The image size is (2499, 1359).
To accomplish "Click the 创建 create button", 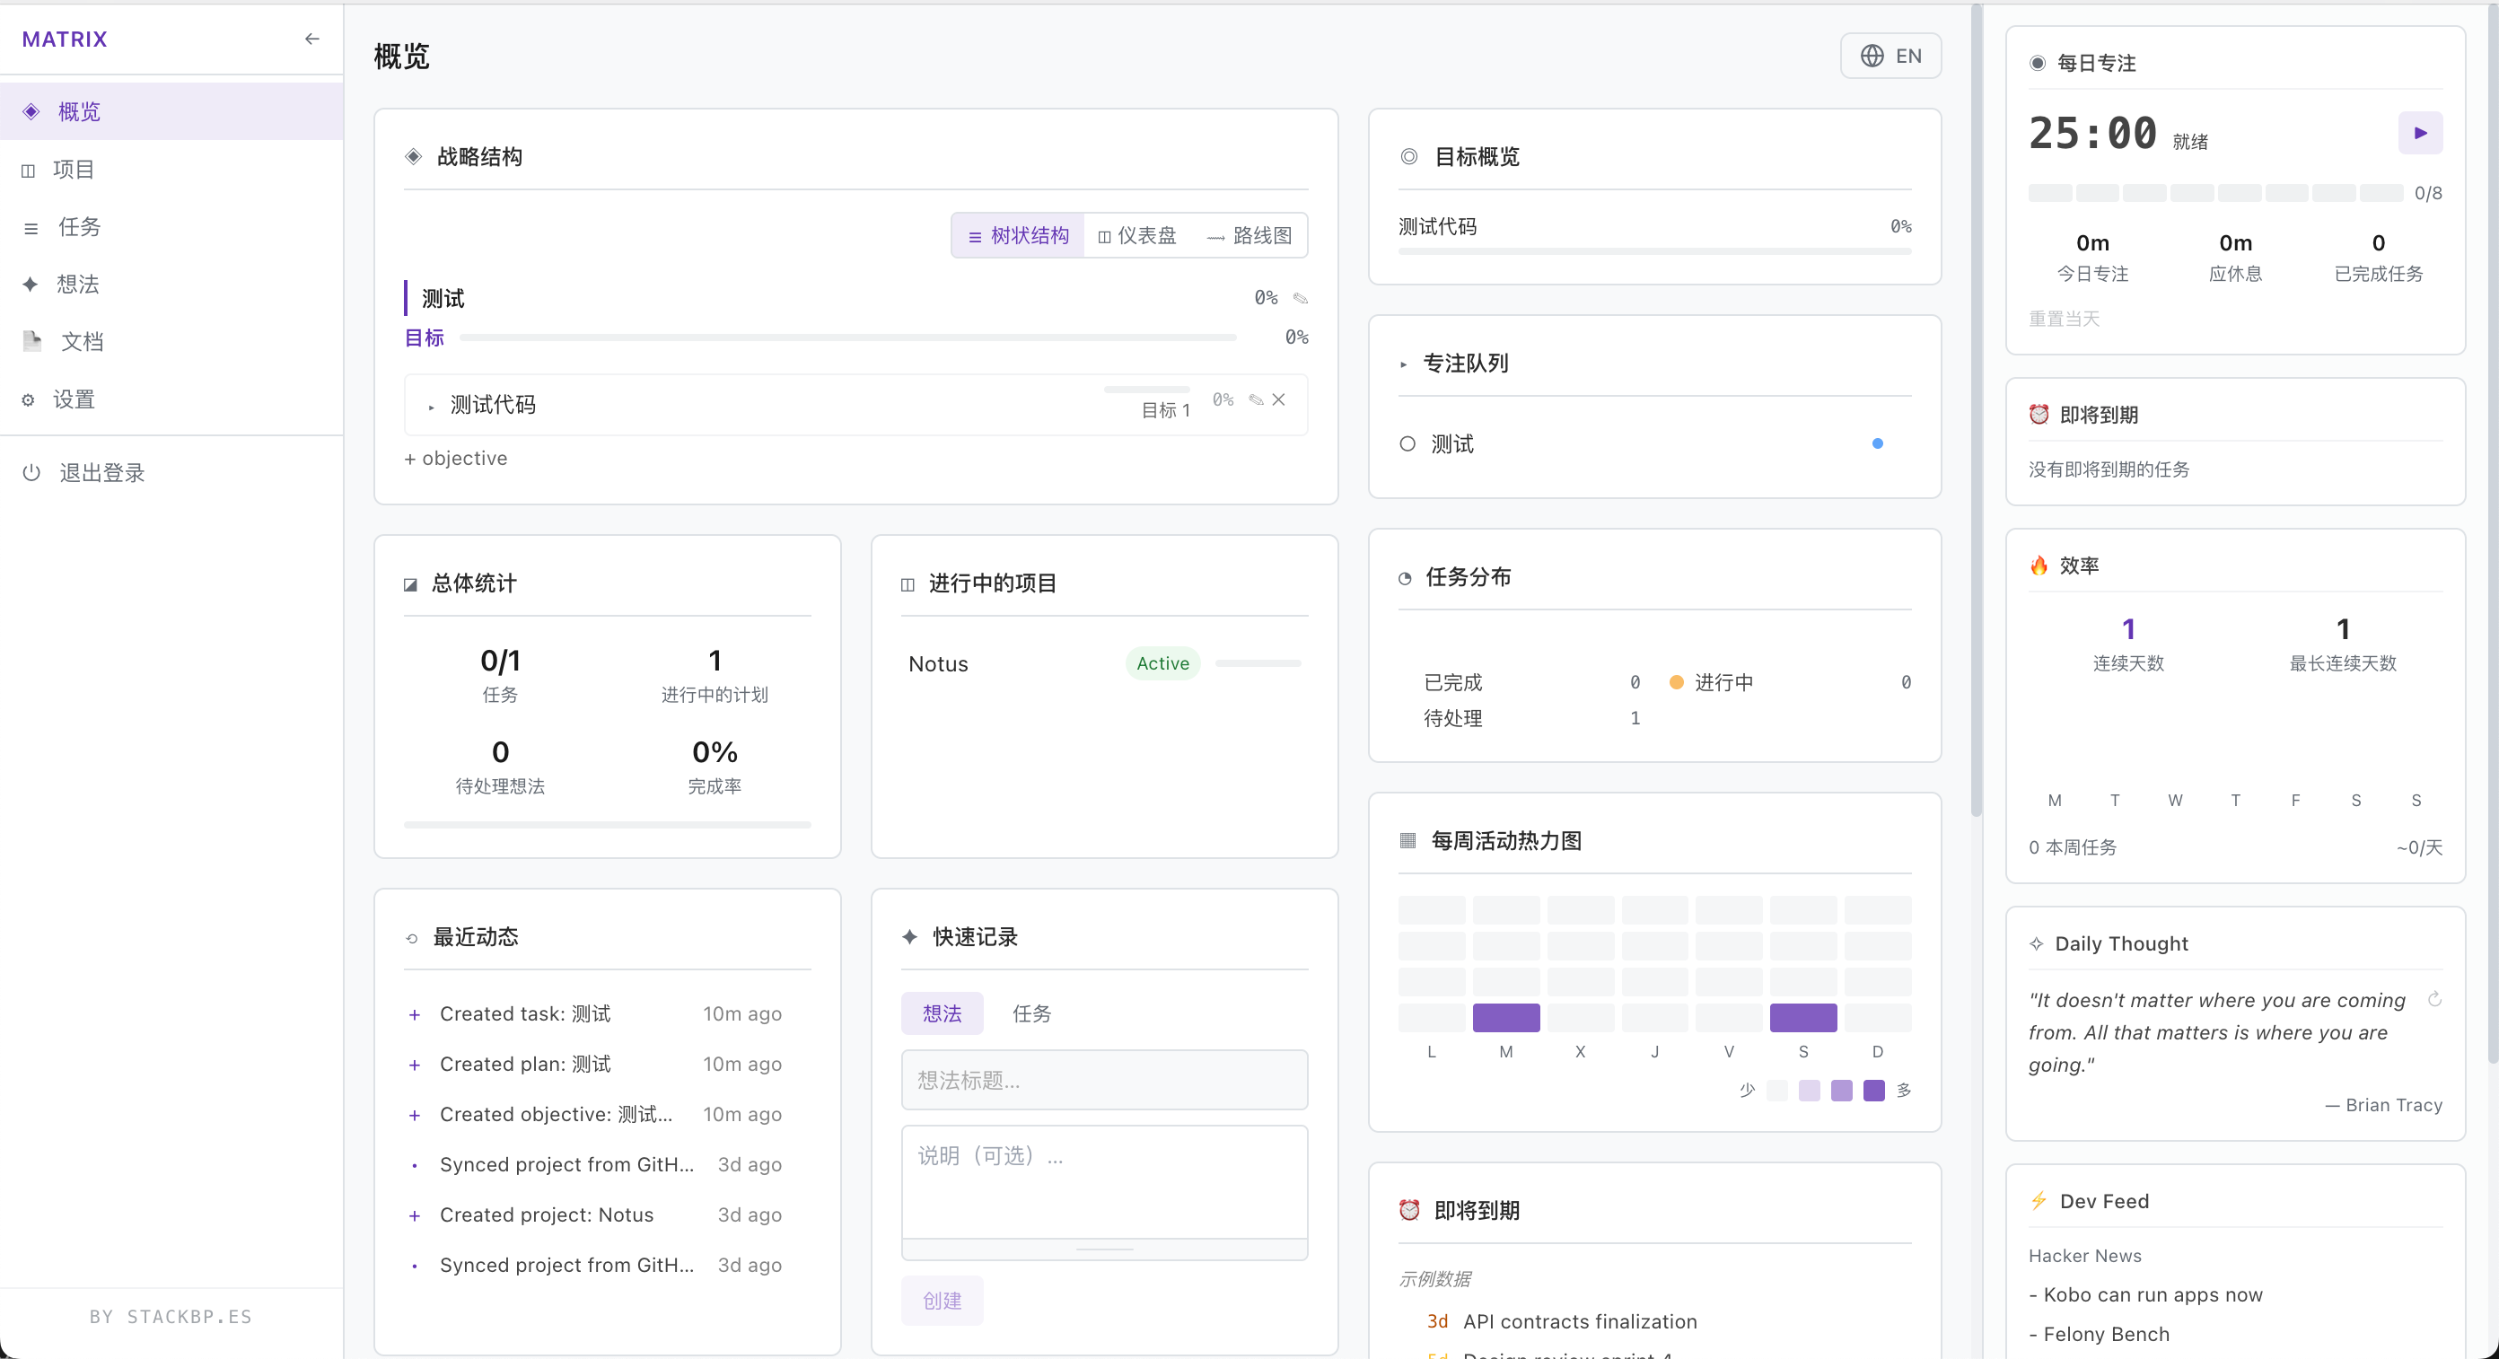I will click(941, 1301).
